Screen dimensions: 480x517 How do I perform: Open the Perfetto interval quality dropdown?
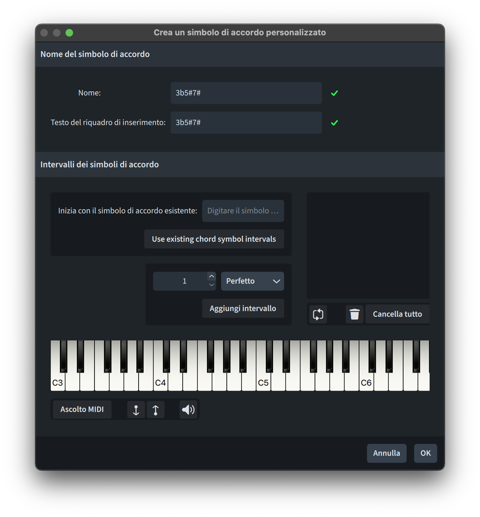252,281
